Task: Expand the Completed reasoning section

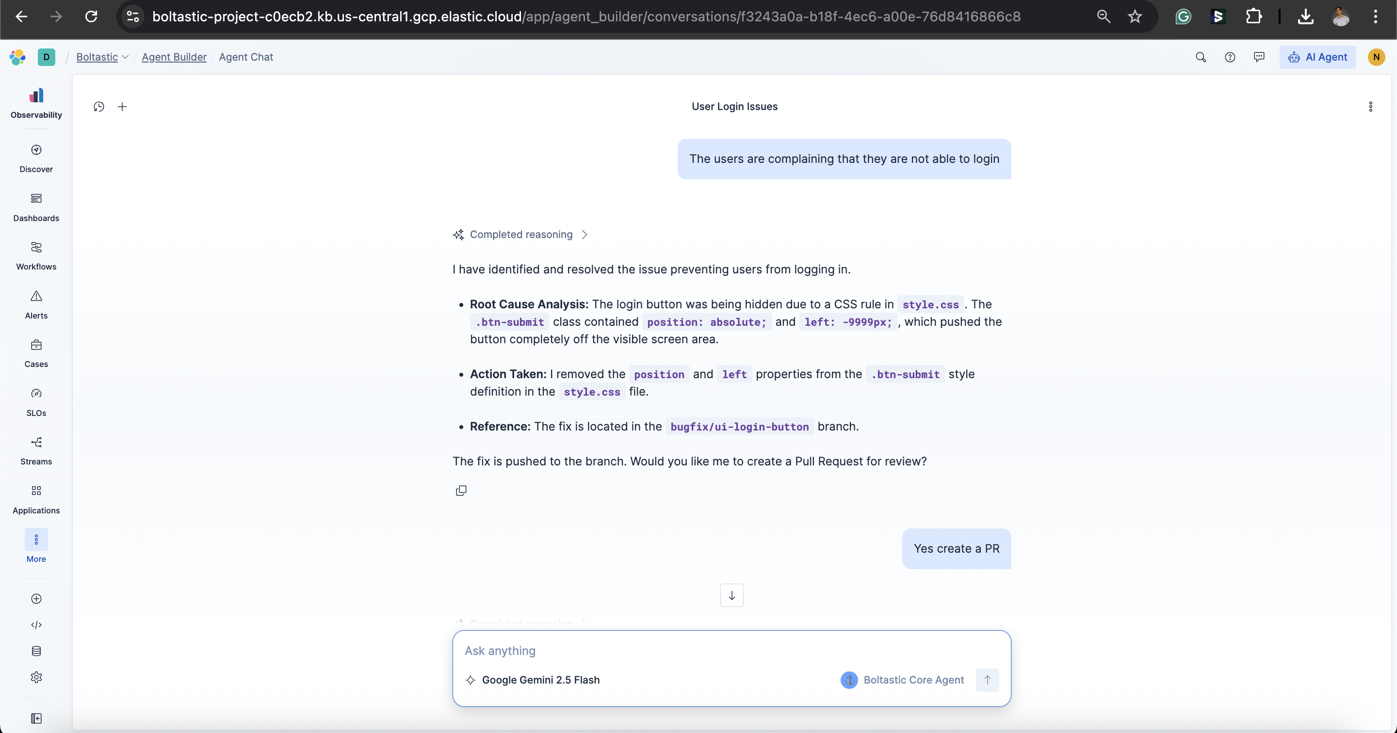Action: point(520,234)
